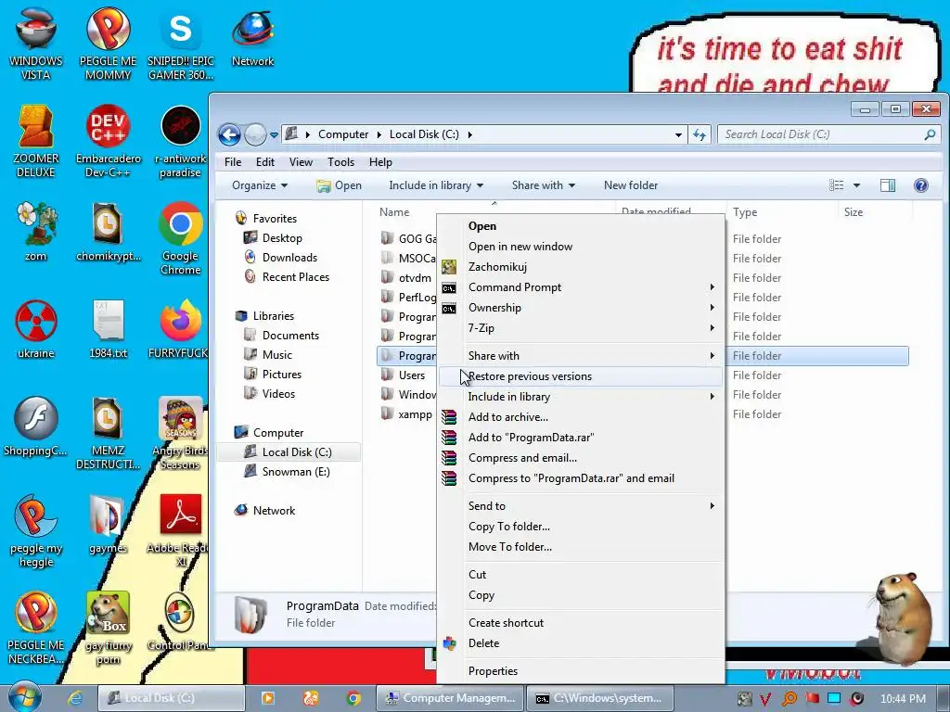Select the Control Panel desktop icon

coord(179,621)
